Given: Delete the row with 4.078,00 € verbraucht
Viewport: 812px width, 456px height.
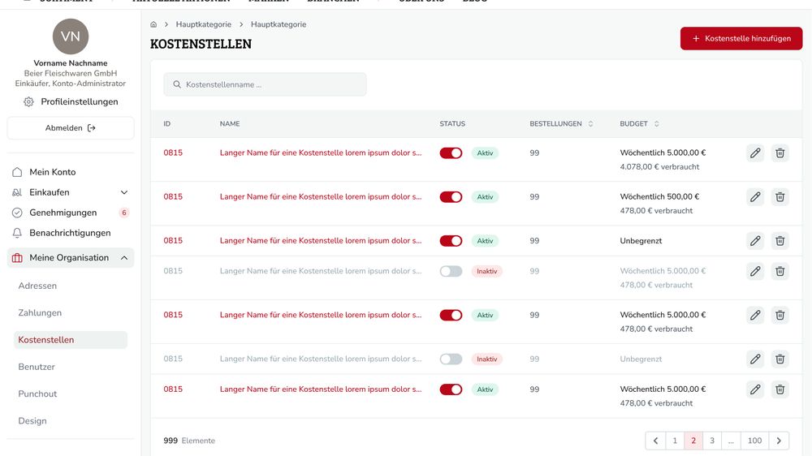Looking at the screenshot, I should [780, 153].
